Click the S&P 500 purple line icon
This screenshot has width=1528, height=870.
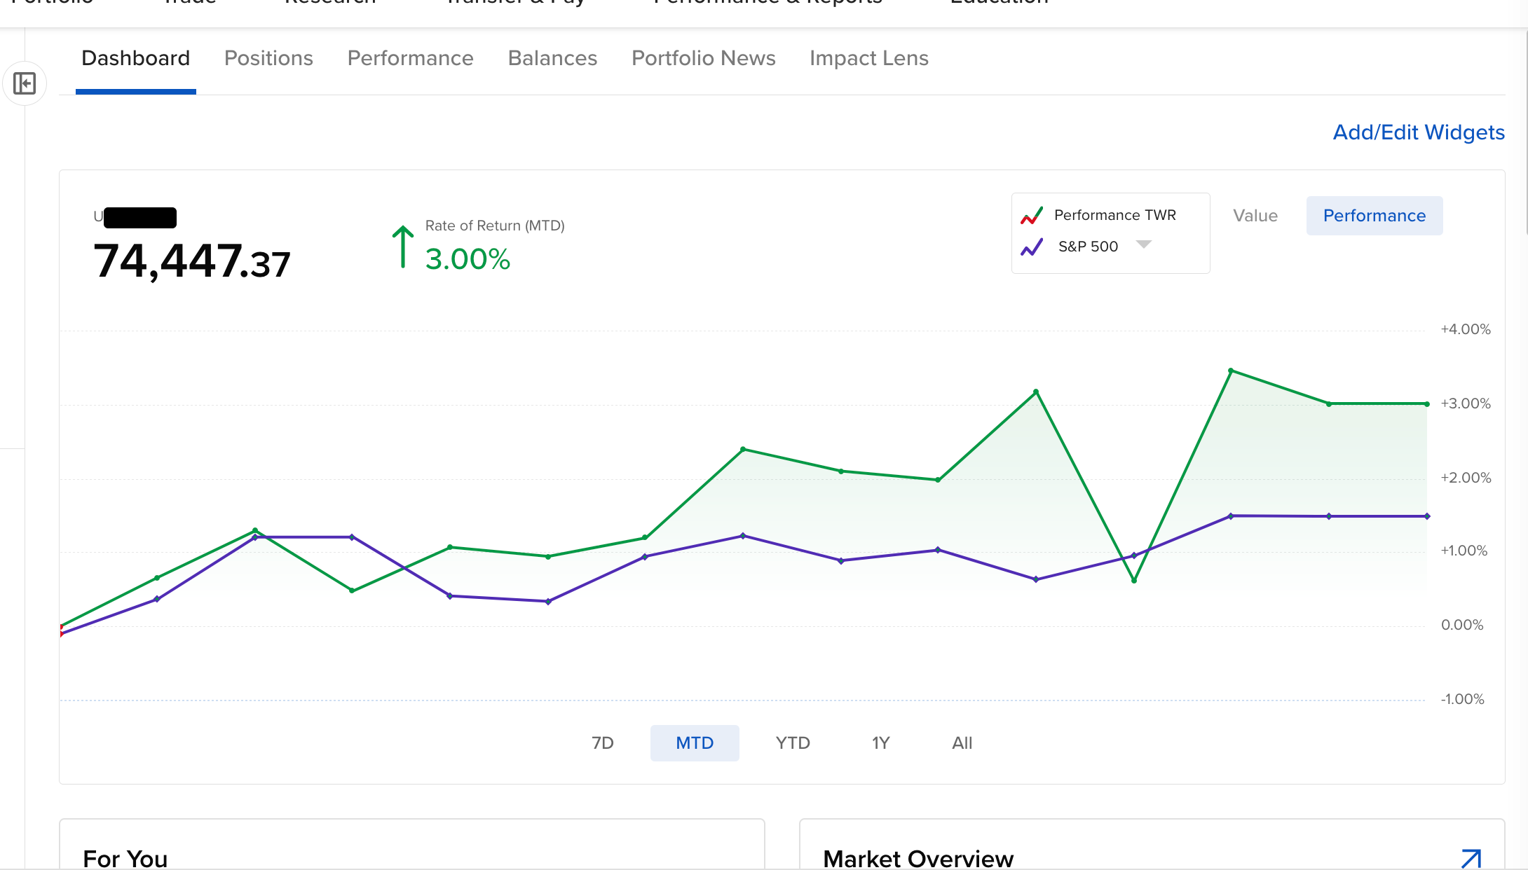[x=1032, y=247]
